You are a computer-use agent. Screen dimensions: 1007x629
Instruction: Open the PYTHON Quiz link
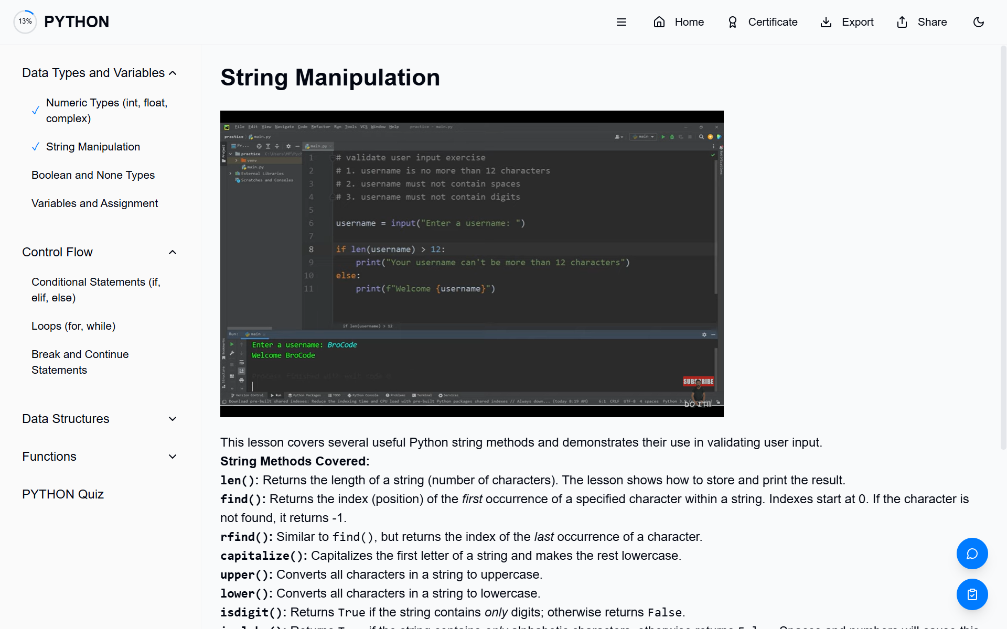click(63, 494)
